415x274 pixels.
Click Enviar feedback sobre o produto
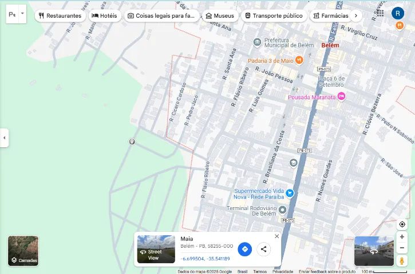pyautogui.click(x=327, y=272)
